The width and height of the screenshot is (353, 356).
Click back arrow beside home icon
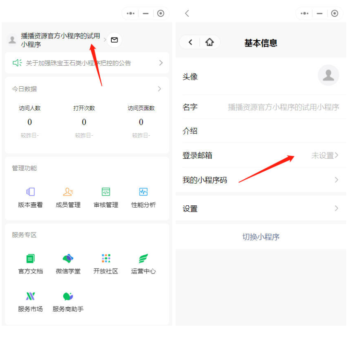pyautogui.click(x=191, y=42)
